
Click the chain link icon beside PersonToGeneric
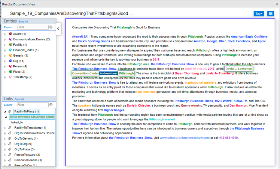pos(10,160)
